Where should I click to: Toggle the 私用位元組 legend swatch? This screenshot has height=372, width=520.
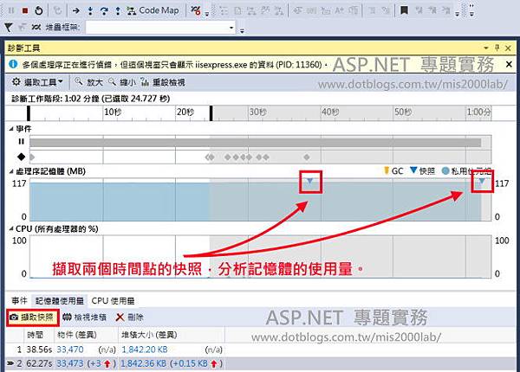445,170
